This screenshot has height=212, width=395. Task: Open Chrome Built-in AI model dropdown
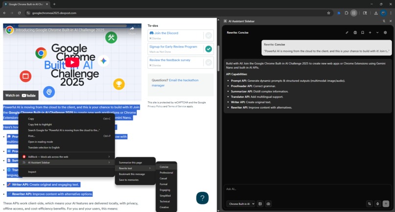[x=241, y=204]
